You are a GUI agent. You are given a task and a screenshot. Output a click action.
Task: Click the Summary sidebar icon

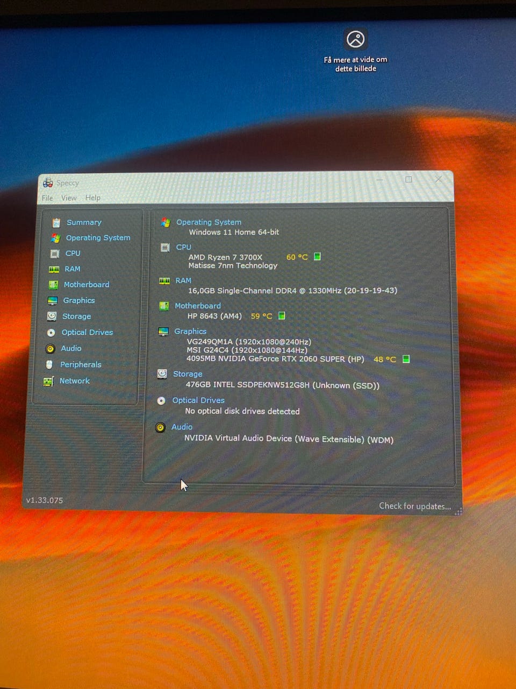coord(56,222)
